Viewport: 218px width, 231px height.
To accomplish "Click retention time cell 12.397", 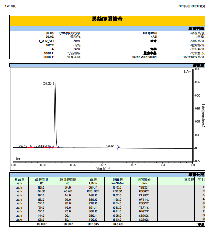I will (144, 187).
